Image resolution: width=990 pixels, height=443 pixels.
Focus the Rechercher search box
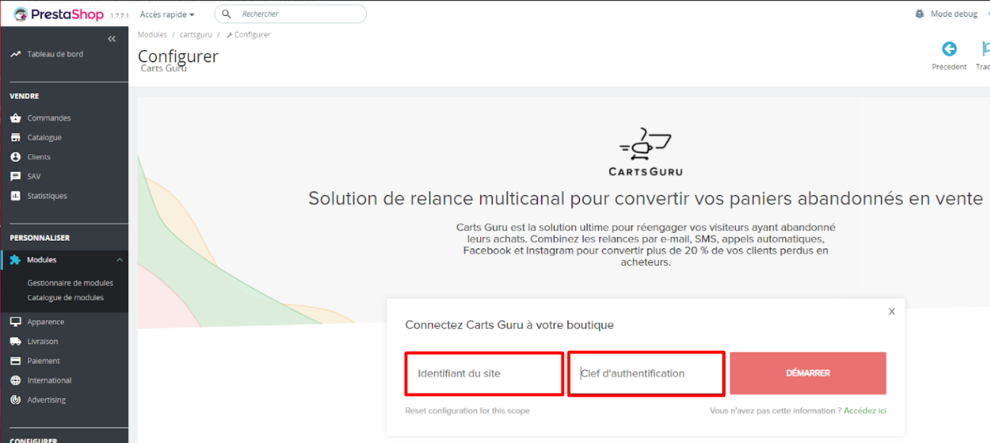(x=291, y=14)
